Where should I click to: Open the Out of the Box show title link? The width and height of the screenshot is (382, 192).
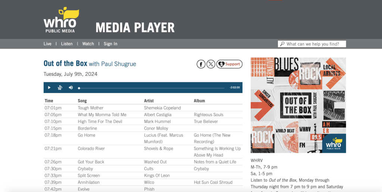point(65,64)
